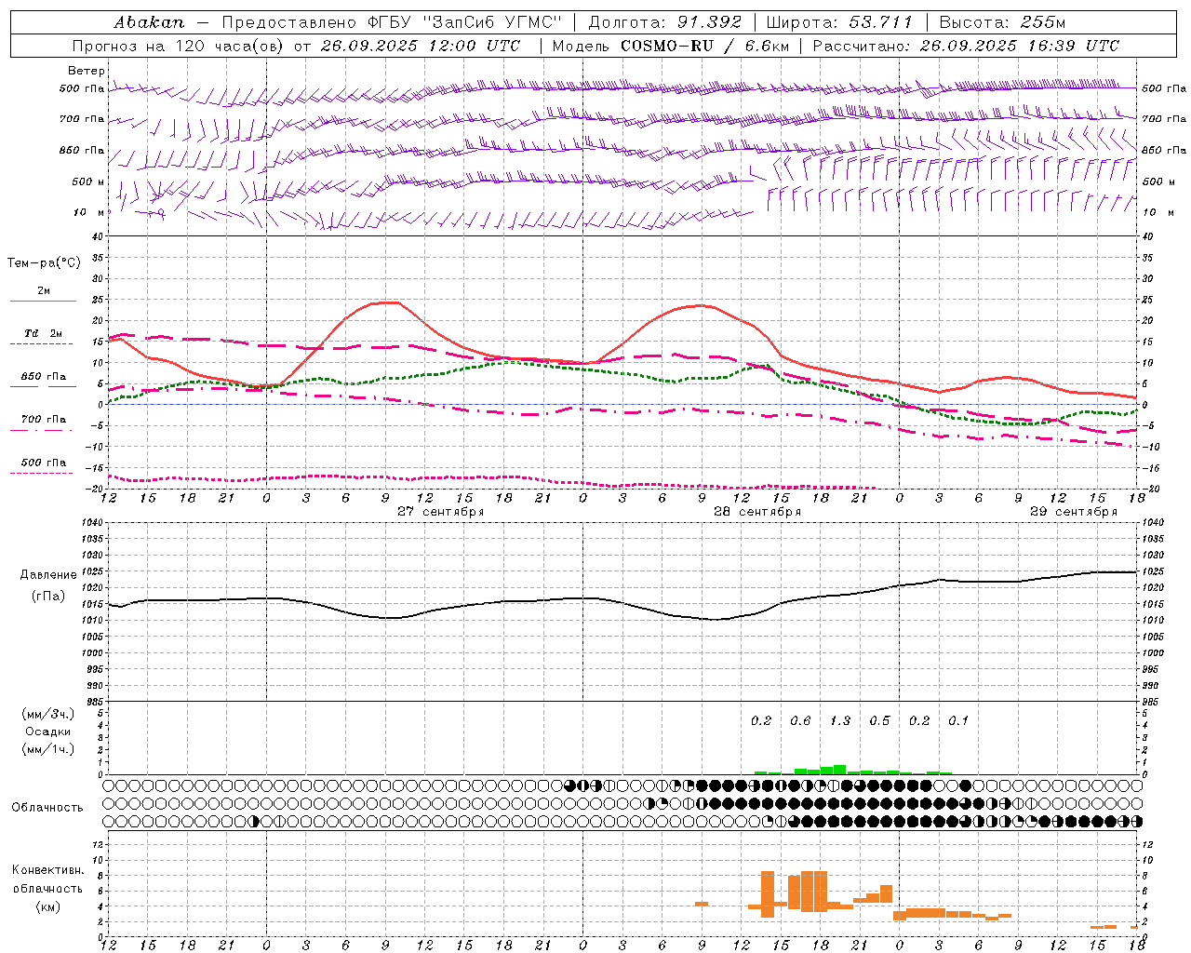Select the "0.1" precipitation amount value

coord(958,721)
